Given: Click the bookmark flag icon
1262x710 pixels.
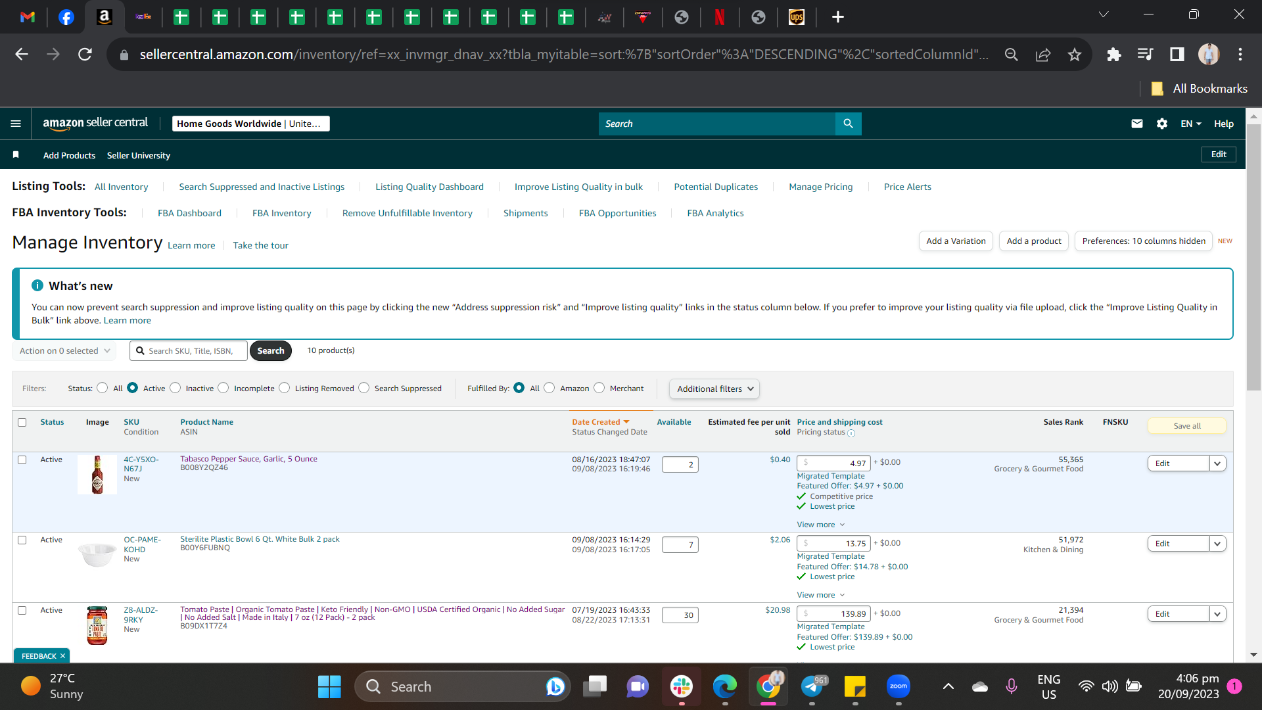Looking at the screenshot, I should (x=16, y=155).
